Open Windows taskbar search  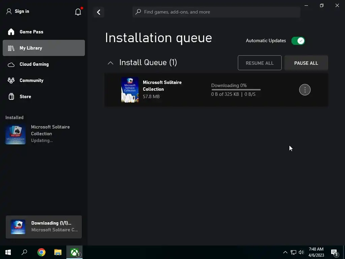click(24, 252)
